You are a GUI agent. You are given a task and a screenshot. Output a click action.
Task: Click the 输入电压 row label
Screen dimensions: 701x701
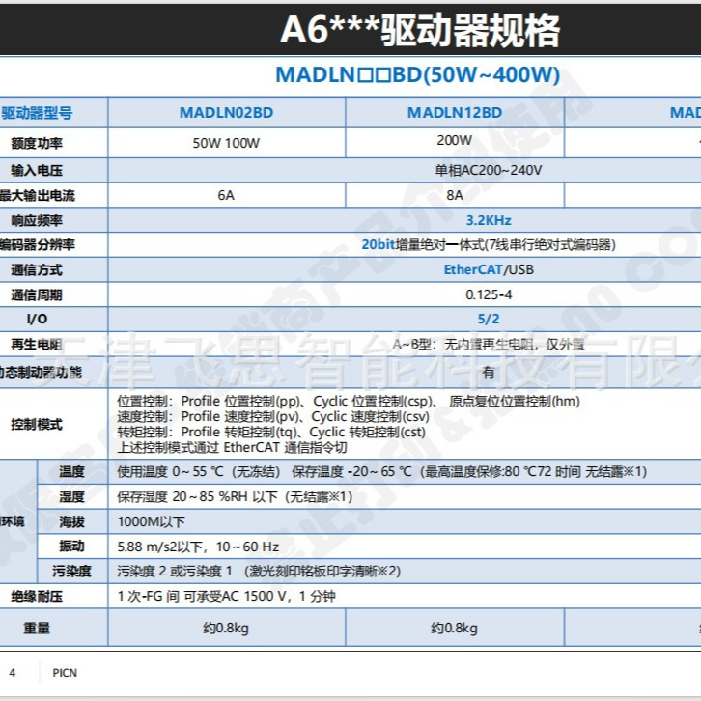pyautogui.click(x=37, y=170)
